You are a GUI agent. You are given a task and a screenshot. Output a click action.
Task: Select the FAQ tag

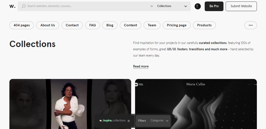point(92,25)
